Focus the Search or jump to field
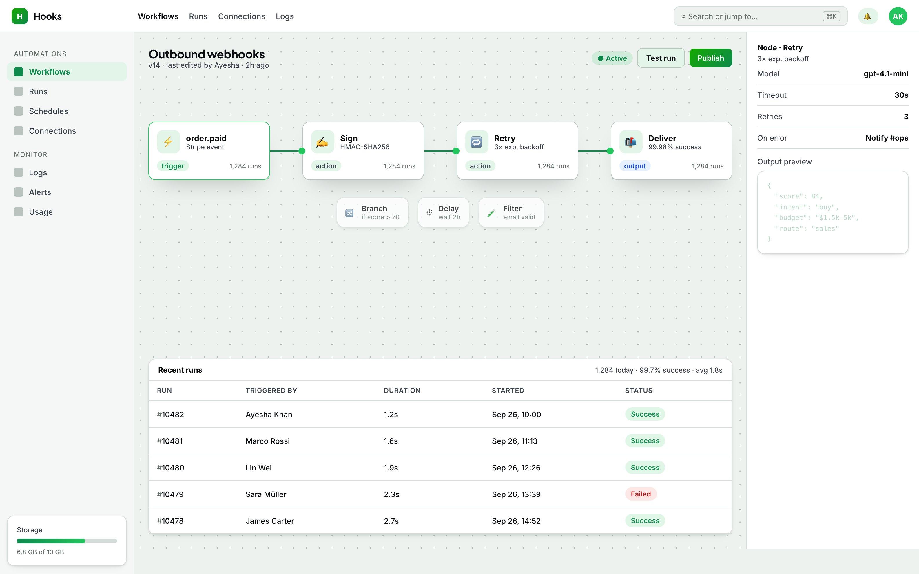 761,16
